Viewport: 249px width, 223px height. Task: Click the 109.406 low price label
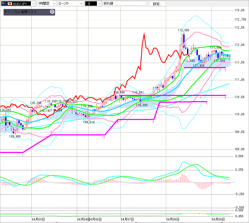click(15, 137)
